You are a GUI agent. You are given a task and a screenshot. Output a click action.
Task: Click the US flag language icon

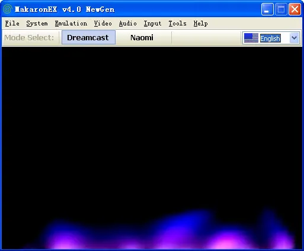click(251, 38)
